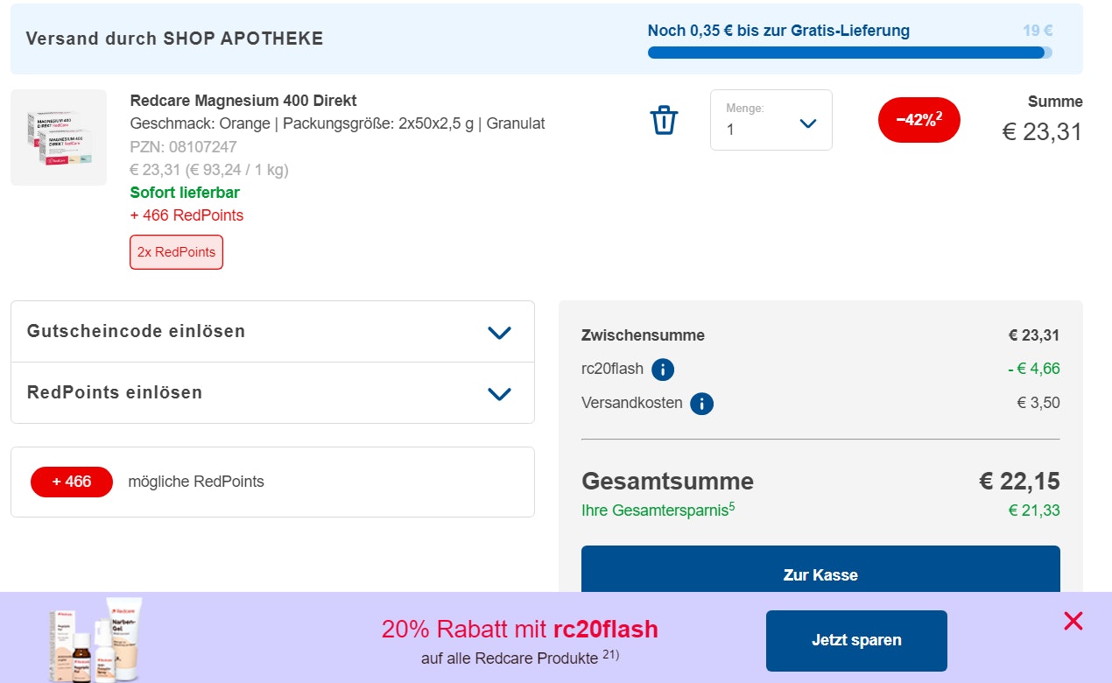1112x683 pixels.
Task: Open footnote 21 after 'alle Redcare Produkte'
Action: pyautogui.click(x=610, y=655)
